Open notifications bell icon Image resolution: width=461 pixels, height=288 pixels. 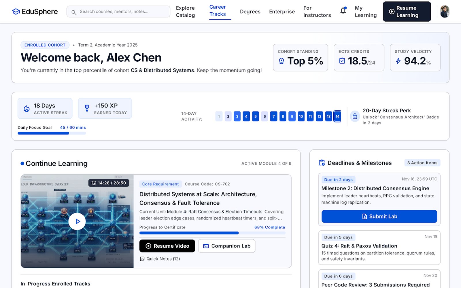click(x=343, y=11)
